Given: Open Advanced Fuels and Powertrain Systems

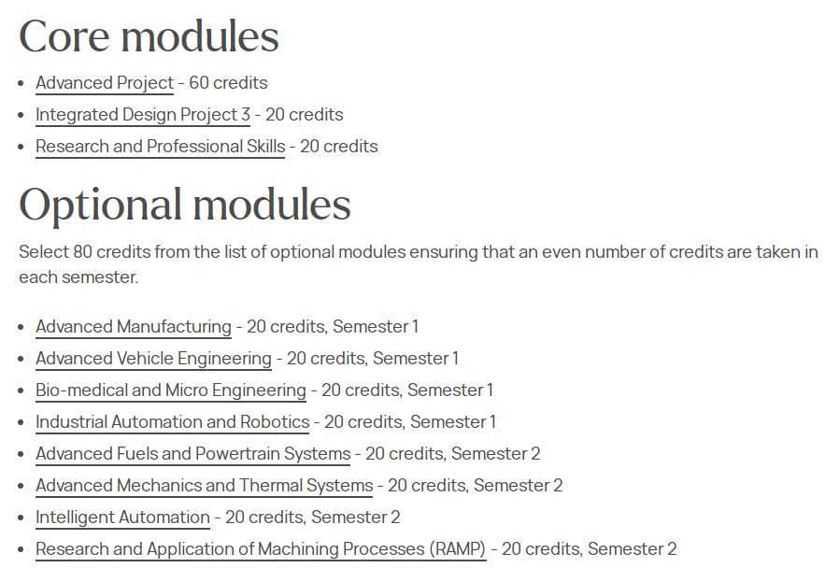Looking at the screenshot, I should point(192,454).
